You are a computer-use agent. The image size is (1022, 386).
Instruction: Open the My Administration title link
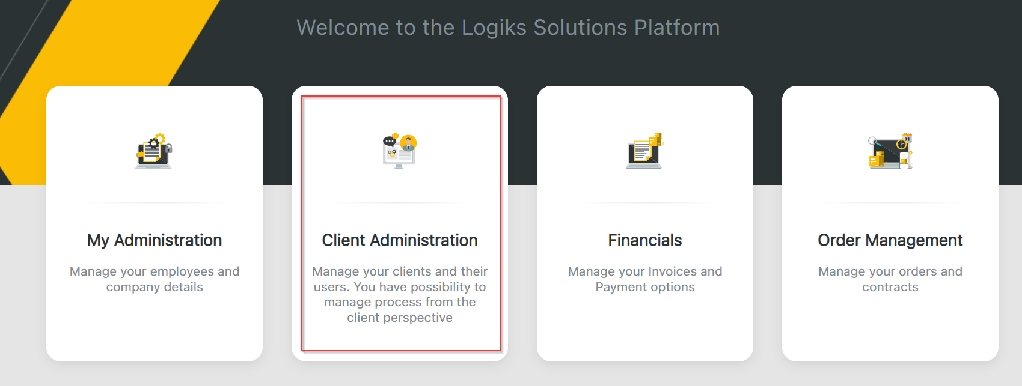click(155, 240)
